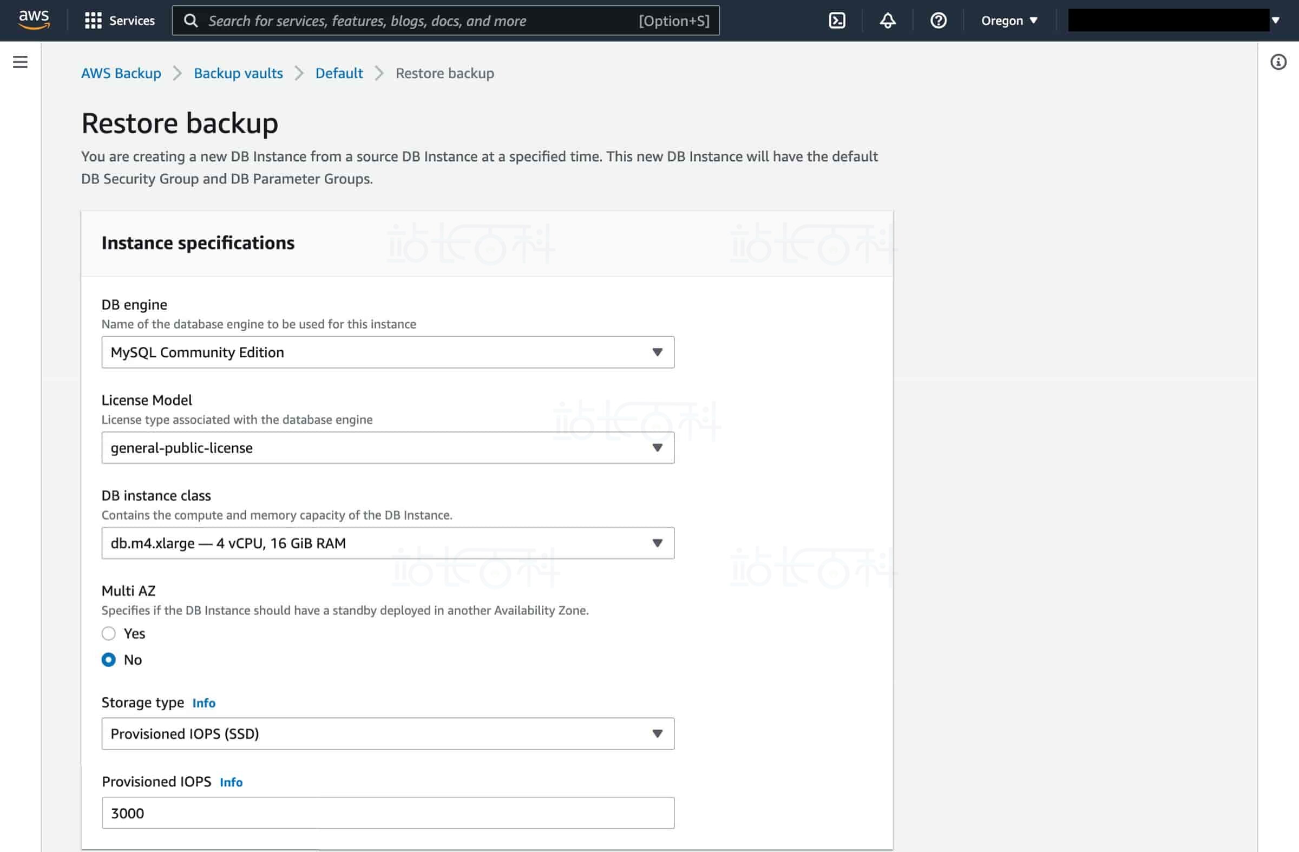Focus the AWS services search field
Screen dimensions: 1299x852
coord(445,21)
